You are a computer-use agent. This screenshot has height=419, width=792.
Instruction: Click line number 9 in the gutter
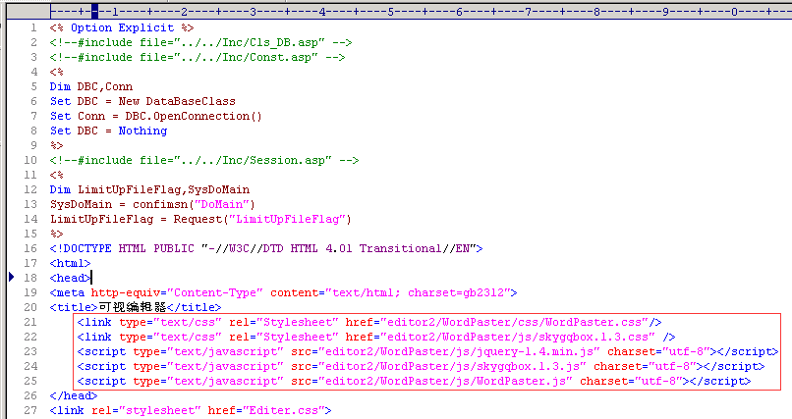[x=33, y=145]
